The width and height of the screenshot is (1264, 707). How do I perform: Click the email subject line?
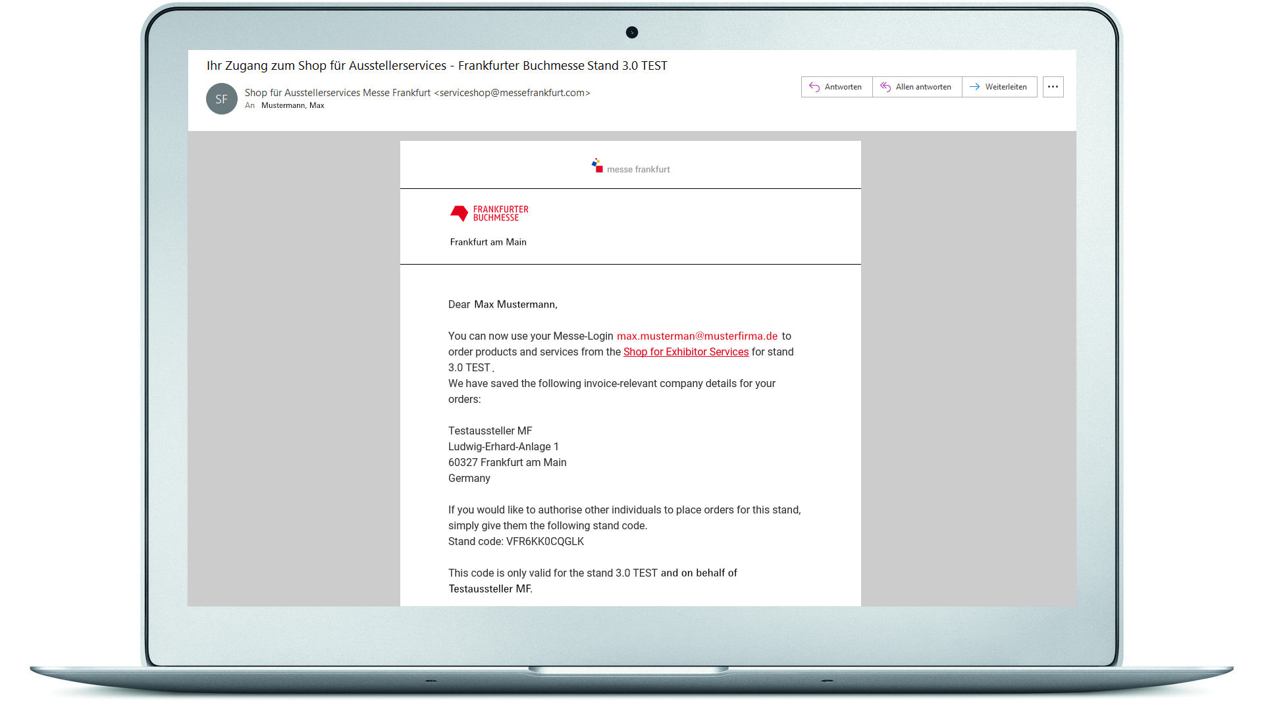[437, 66]
